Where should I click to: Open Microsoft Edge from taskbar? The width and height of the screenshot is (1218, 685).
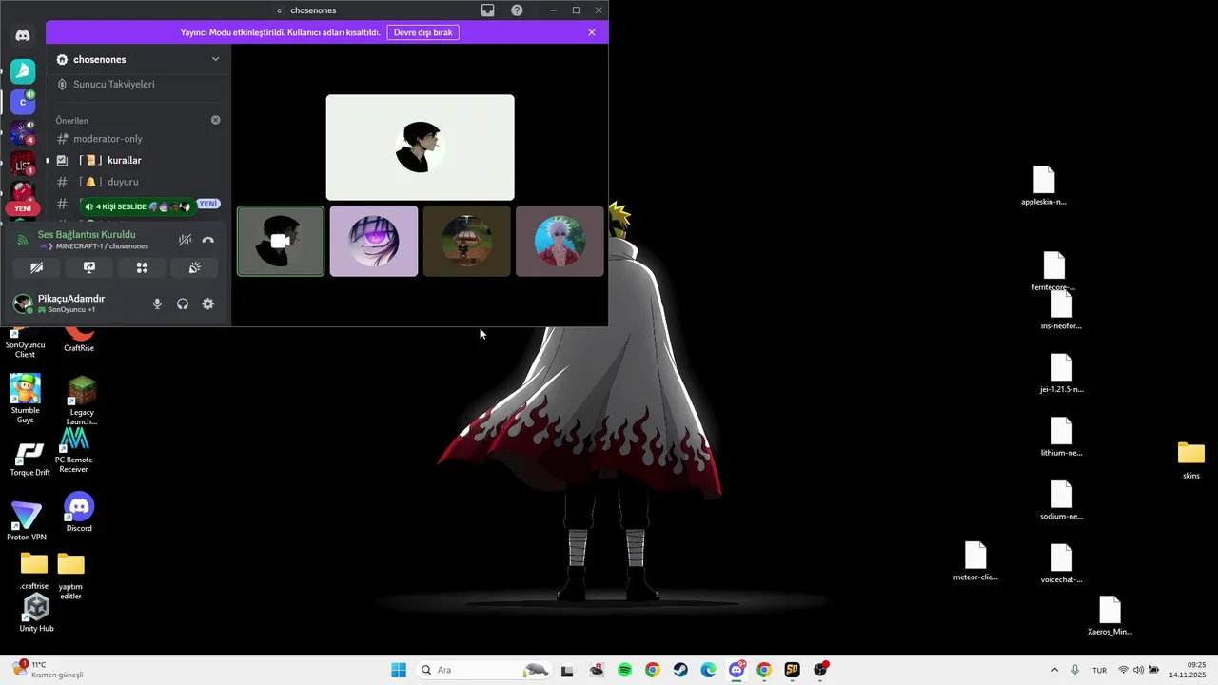[708, 670]
